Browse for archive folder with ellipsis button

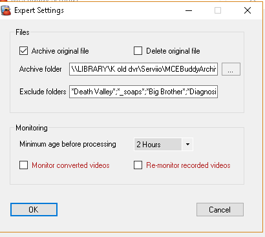231,69
